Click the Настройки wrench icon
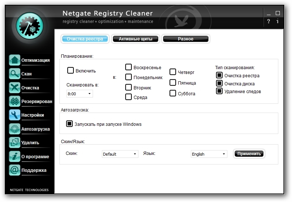 (x=14, y=115)
